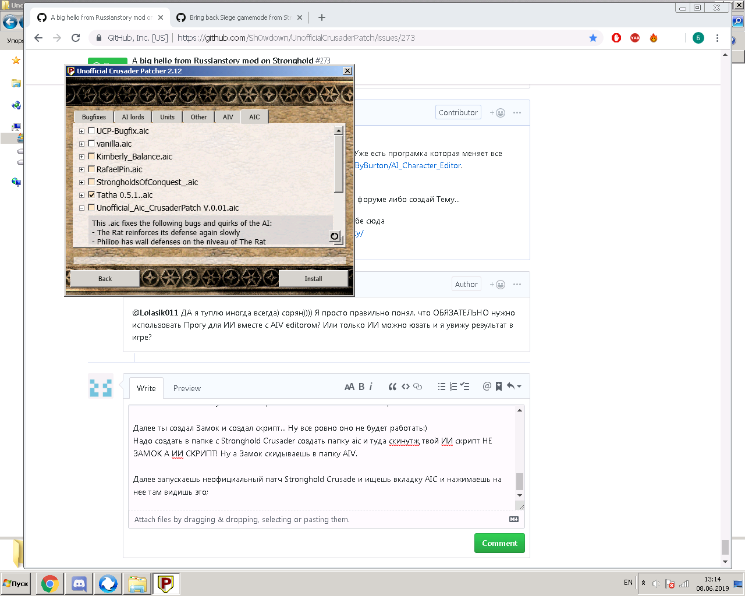The width and height of the screenshot is (745, 596).
Task: Expand the RafaelPin.aic entry
Action: point(81,169)
